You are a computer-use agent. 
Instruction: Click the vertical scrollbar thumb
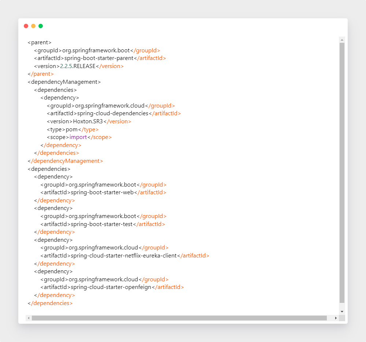[342, 172]
